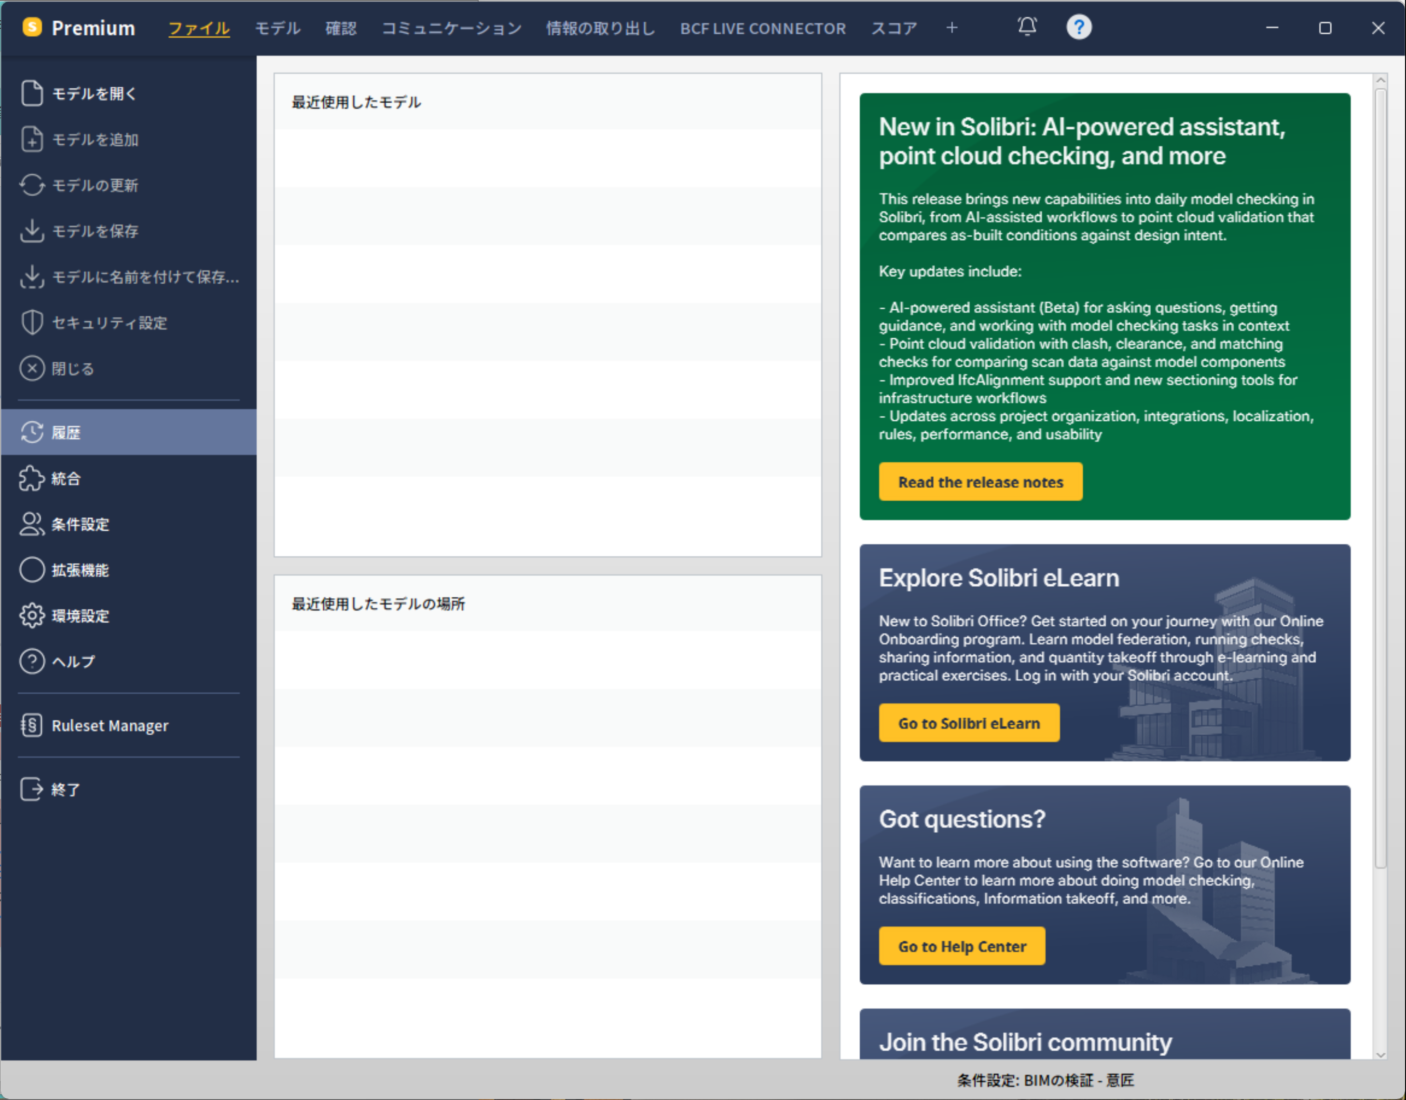
Task: Click the モデルを開く document icon
Action: click(x=31, y=94)
